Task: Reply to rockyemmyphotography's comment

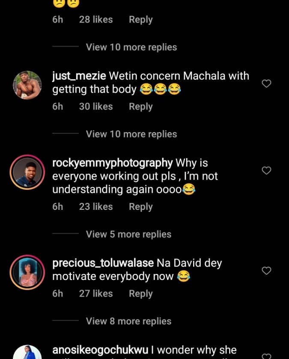Action: click(x=140, y=206)
